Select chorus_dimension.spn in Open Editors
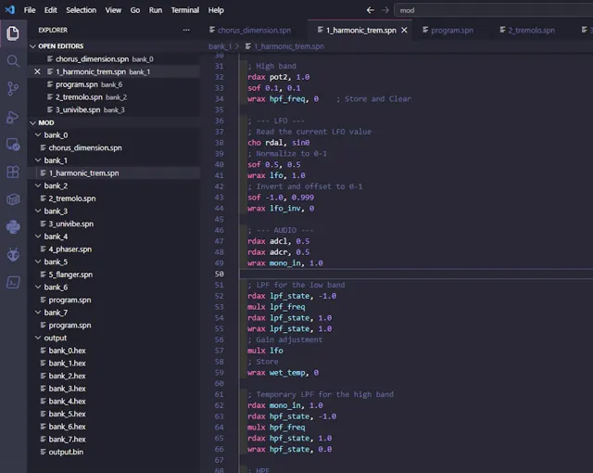Image resolution: width=593 pixels, height=473 pixels. point(113,59)
